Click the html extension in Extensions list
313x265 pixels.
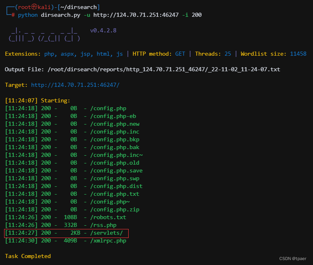pyautogui.click(x=104, y=54)
